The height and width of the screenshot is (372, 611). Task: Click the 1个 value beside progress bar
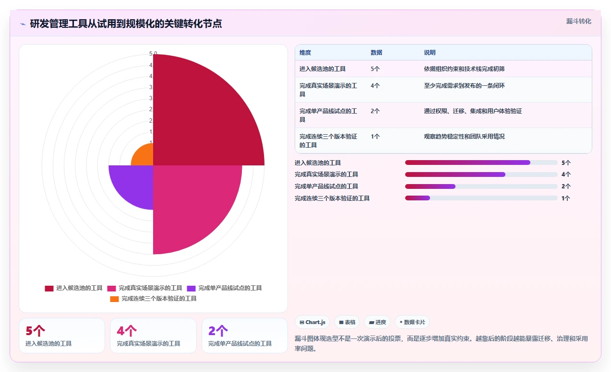[x=566, y=198]
